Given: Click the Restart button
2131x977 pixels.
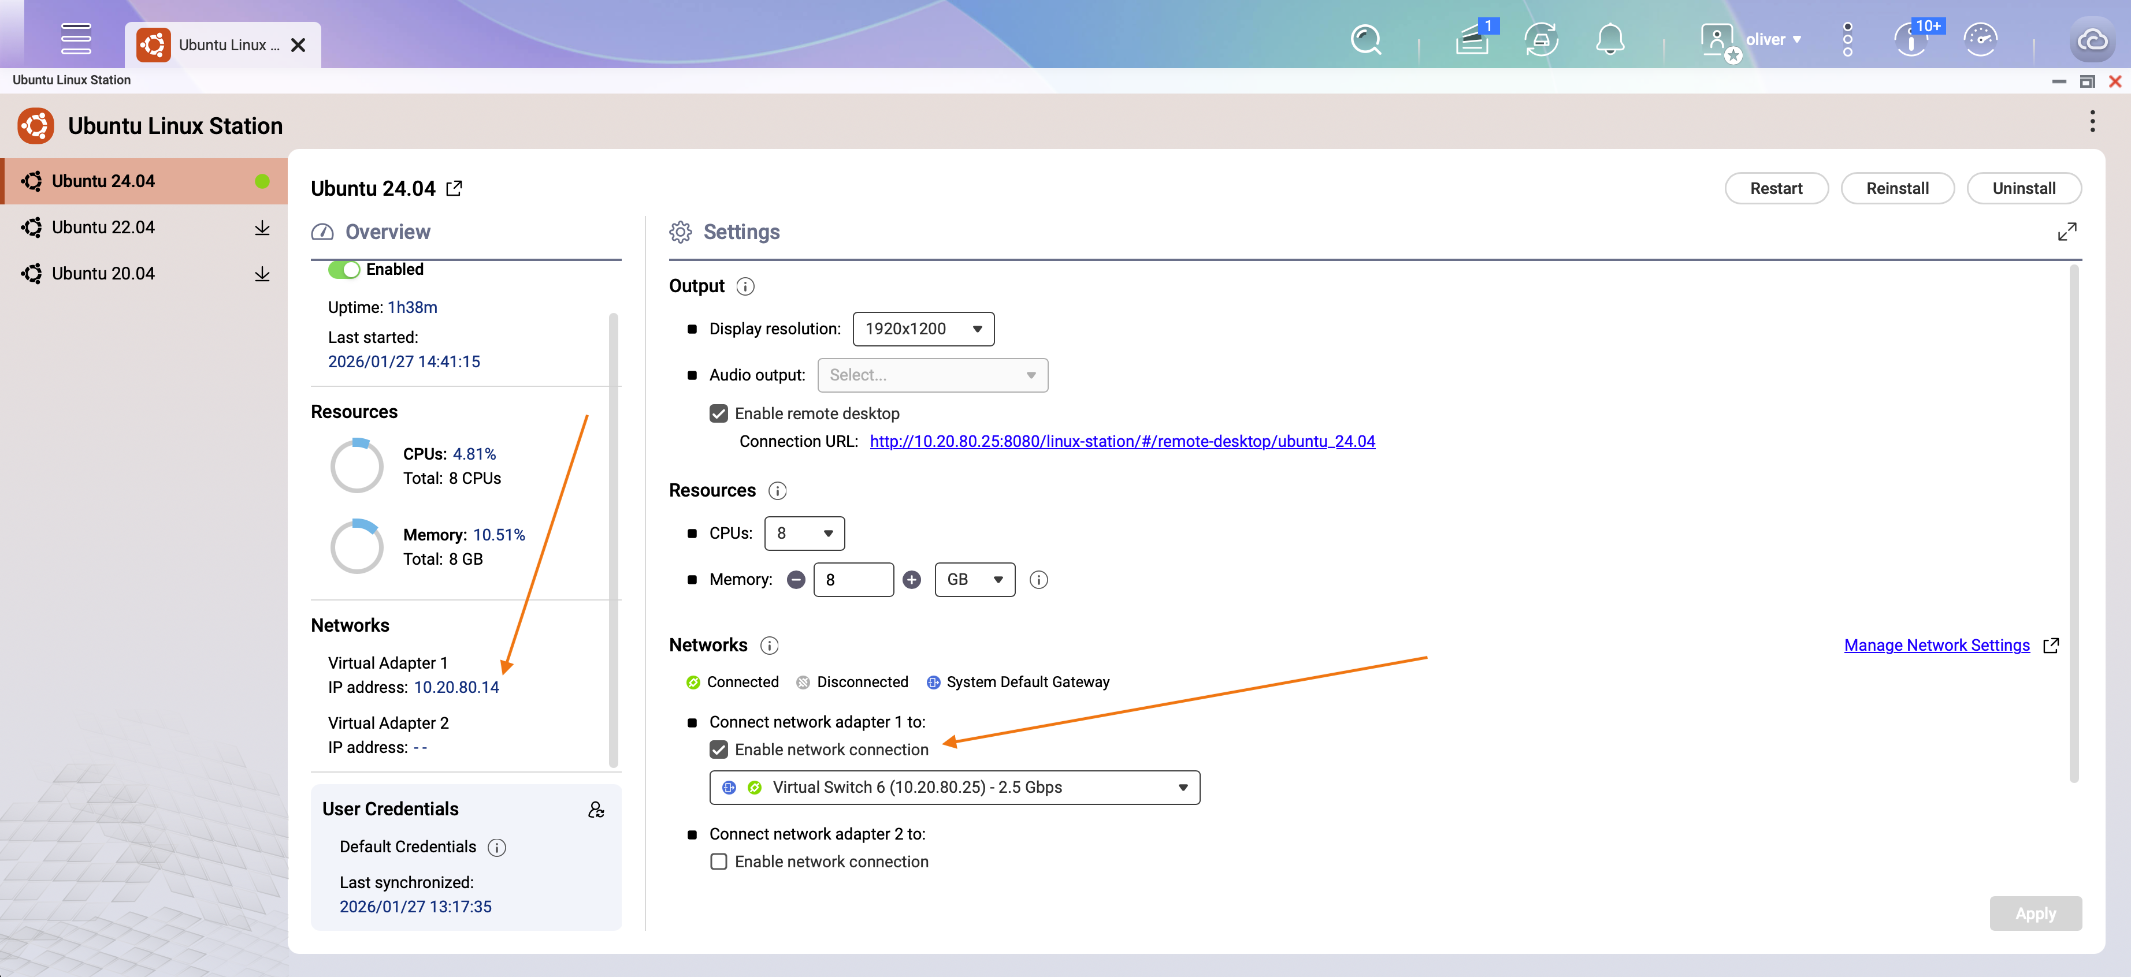Looking at the screenshot, I should click(1776, 188).
